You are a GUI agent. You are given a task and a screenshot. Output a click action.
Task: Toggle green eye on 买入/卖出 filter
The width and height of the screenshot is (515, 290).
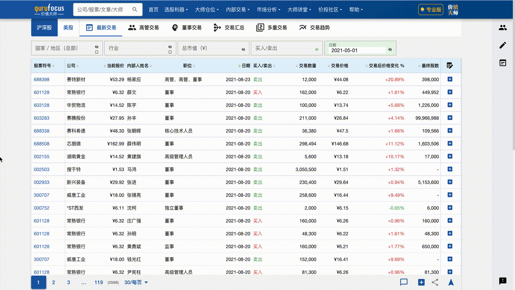(x=317, y=50)
